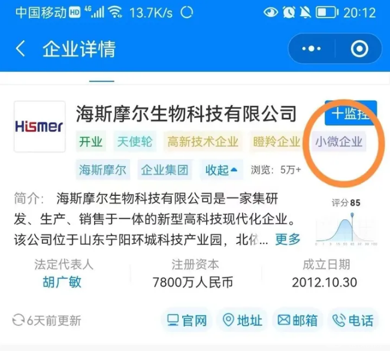Collapse tags with 收起
The image size is (390, 351).
pyautogui.click(x=221, y=170)
